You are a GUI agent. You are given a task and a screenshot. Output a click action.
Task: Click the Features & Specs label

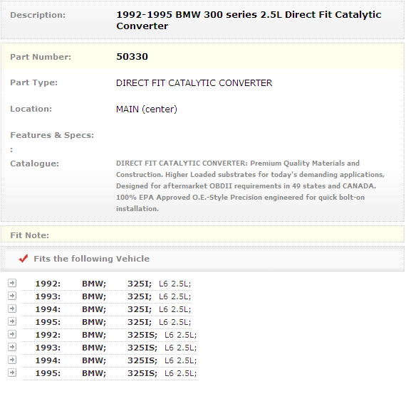pyautogui.click(x=52, y=135)
